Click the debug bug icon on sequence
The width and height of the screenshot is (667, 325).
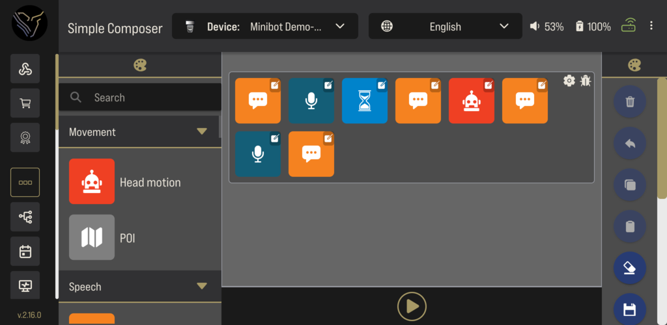(x=586, y=81)
